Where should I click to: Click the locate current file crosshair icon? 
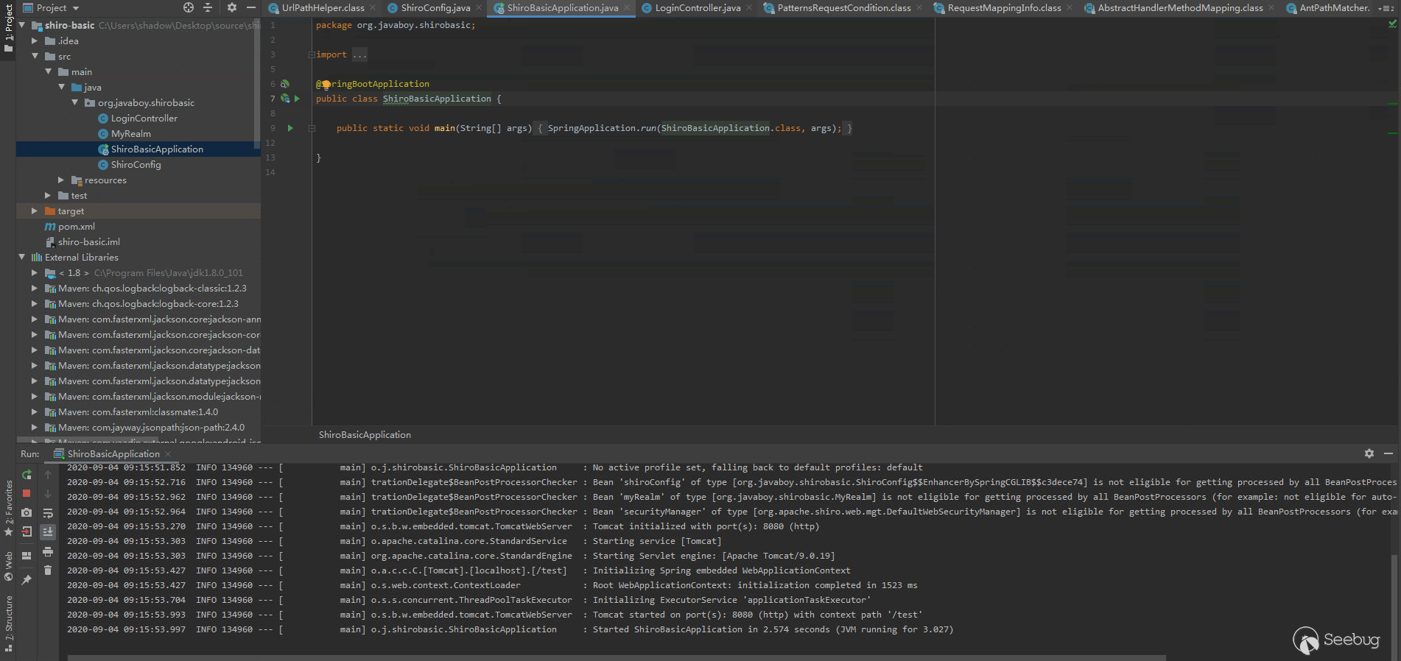tap(189, 7)
